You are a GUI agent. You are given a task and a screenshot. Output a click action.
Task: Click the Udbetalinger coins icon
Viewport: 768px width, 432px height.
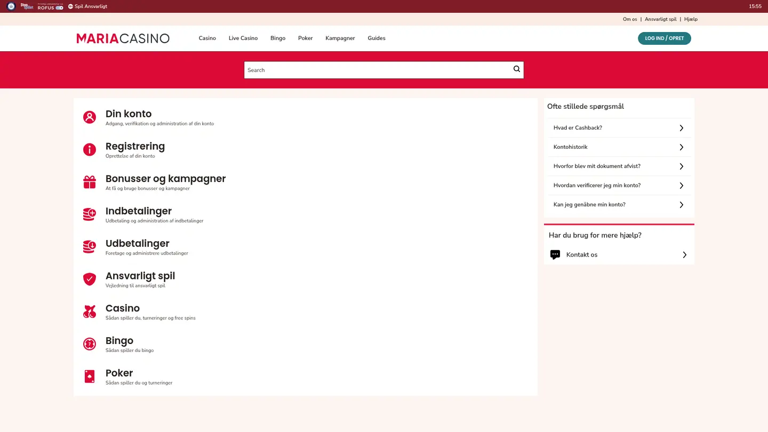[x=90, y=247]
